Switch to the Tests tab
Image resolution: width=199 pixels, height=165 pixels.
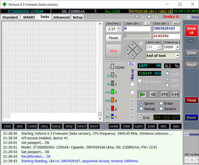(x=44, y=17)
